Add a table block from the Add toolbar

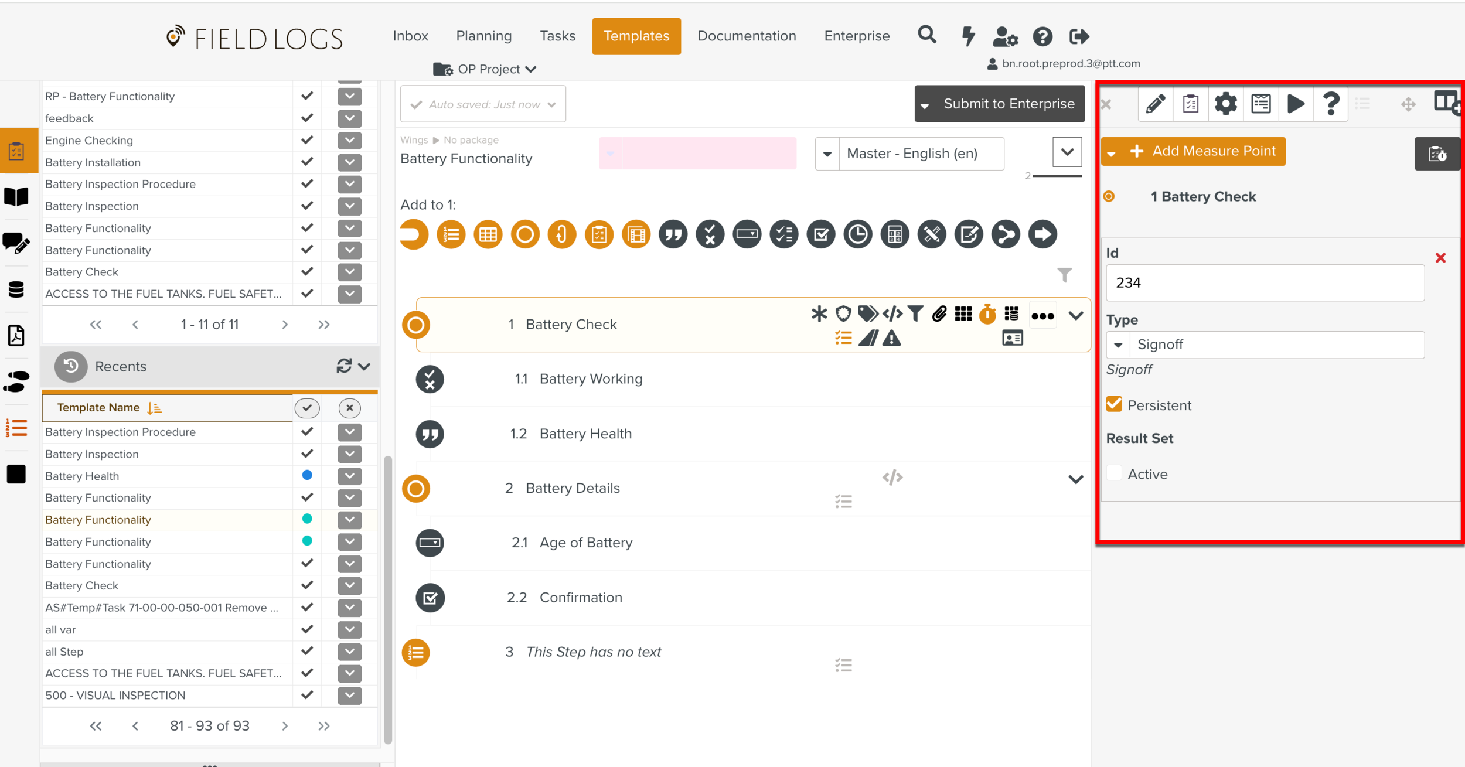coord(488,234)
